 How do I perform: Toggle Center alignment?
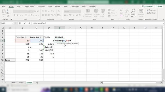coord(46,15)
